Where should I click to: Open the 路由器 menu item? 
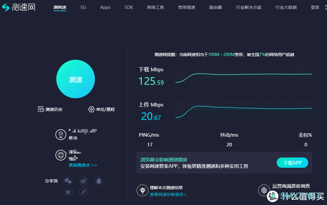click(x=215, y=8)
